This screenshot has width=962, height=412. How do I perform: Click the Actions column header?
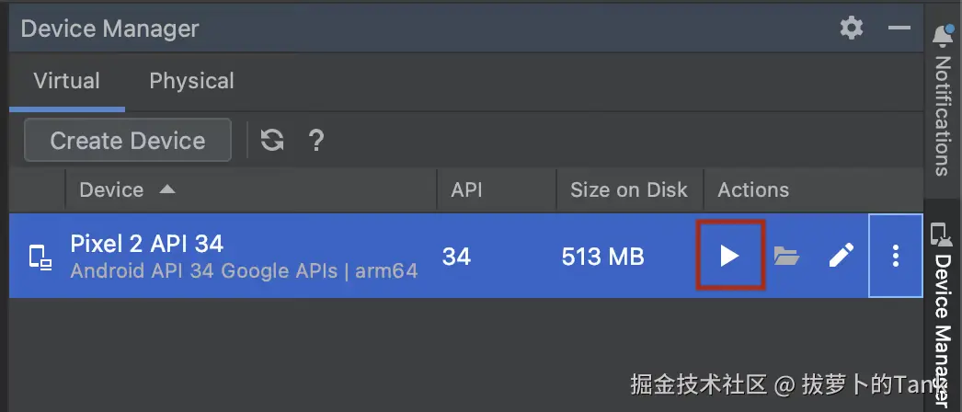point(753,190)
